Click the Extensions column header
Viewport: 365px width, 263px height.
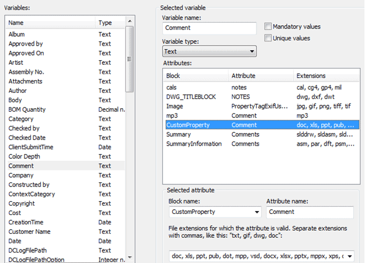326,76
